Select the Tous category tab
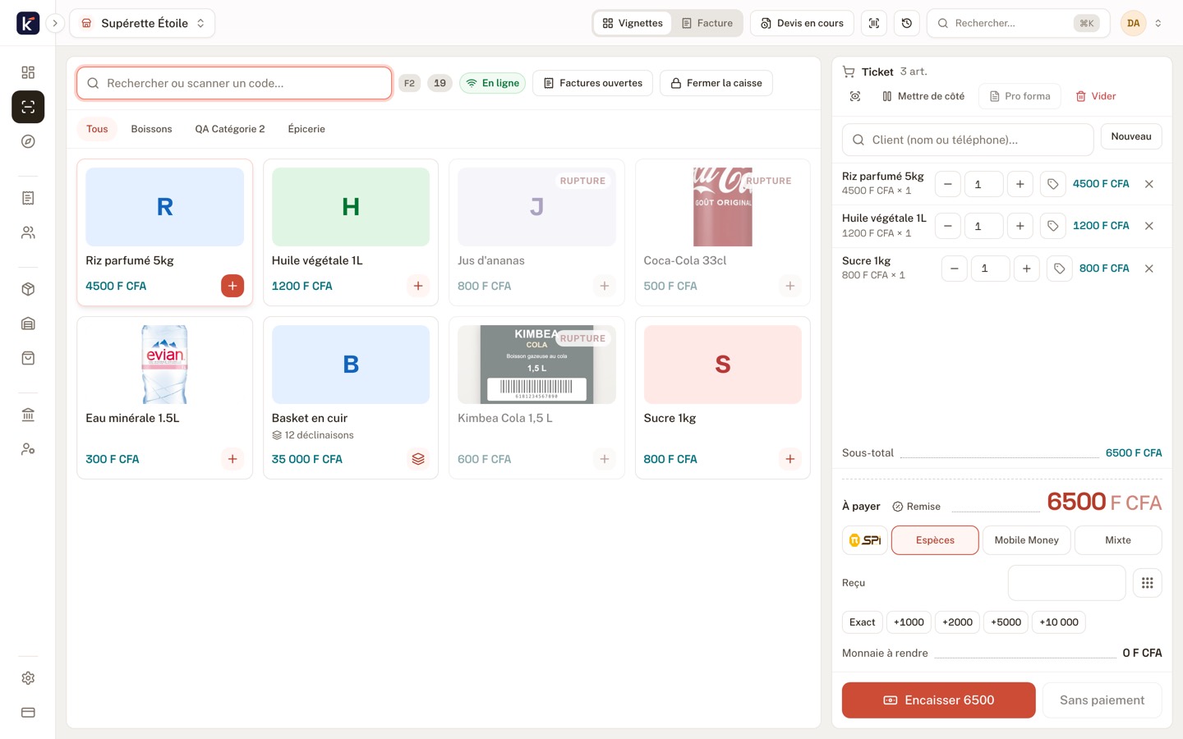The width and height of the screenshot is (1183, 739). [97, 129]
